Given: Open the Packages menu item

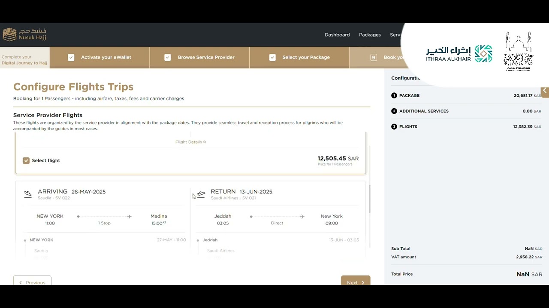Looking at the screenshot, I should click(x=370, y=35).
